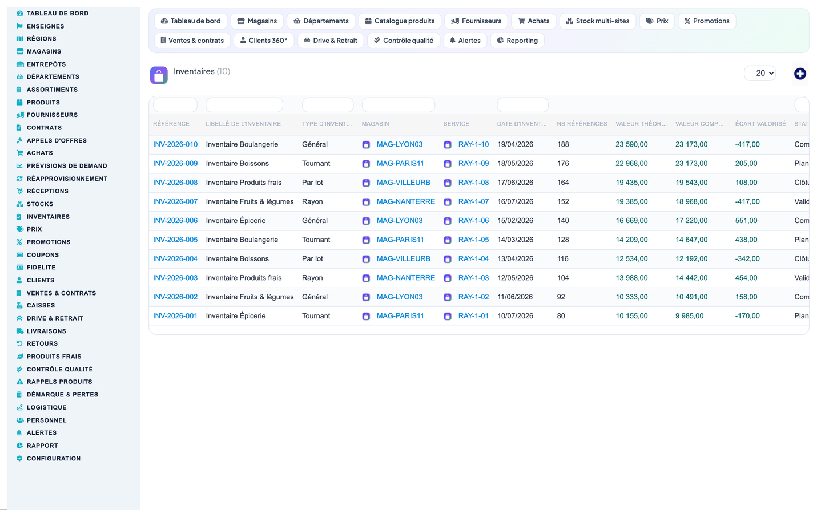Open Logistique in the sidebar menu
The width and height of the screenshot is (825, 510).
pyautogui.click(x=46, y=408)
